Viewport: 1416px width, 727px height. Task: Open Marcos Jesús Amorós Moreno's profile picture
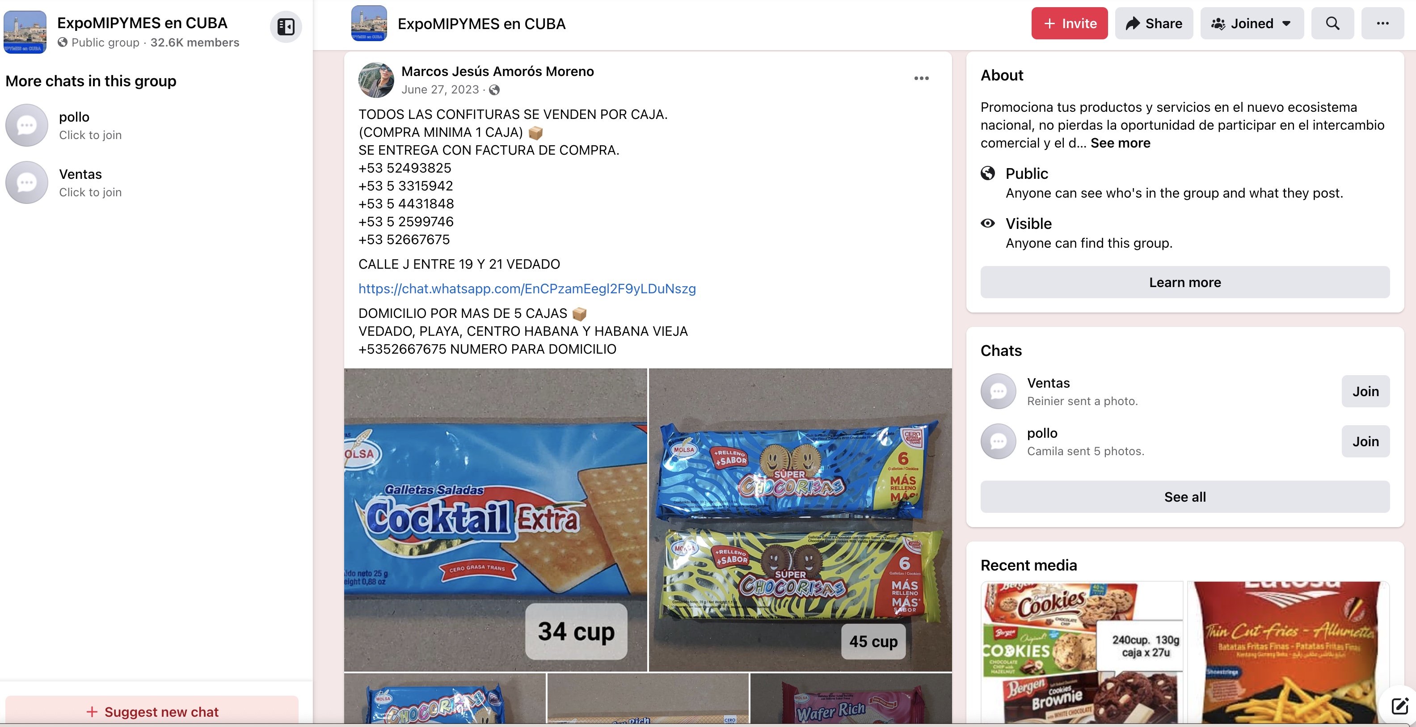[376, 80]
